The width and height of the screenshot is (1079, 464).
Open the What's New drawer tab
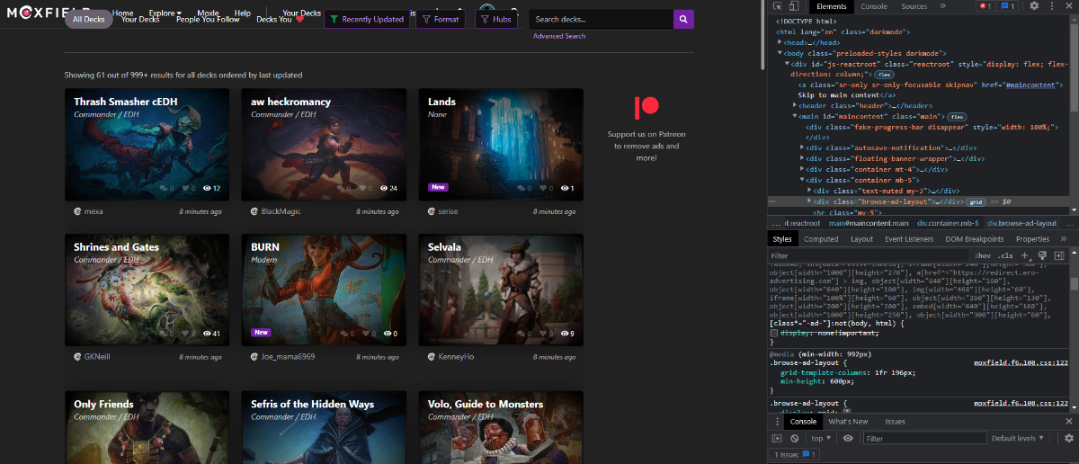point(848,421)
